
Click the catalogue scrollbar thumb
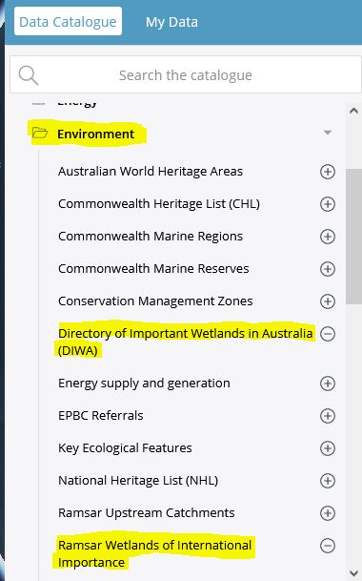353,237
